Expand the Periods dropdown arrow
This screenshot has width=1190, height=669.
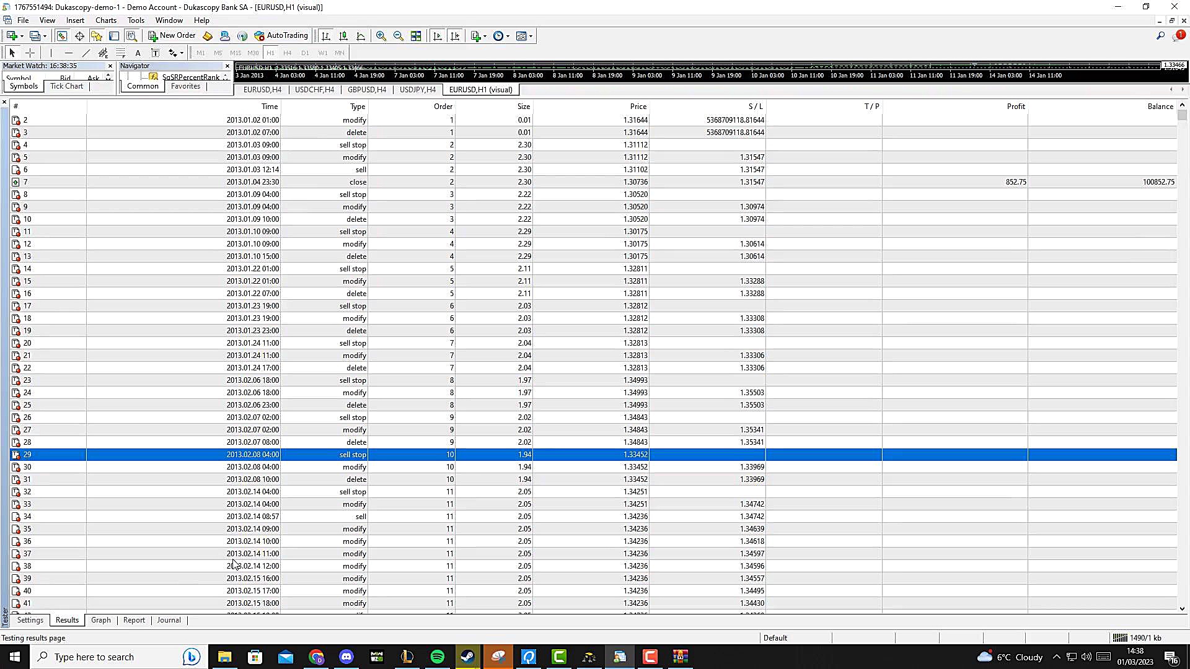(x=508, y=36)
